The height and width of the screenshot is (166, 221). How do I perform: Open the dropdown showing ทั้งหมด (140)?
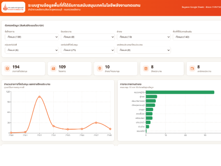point(197,37)
